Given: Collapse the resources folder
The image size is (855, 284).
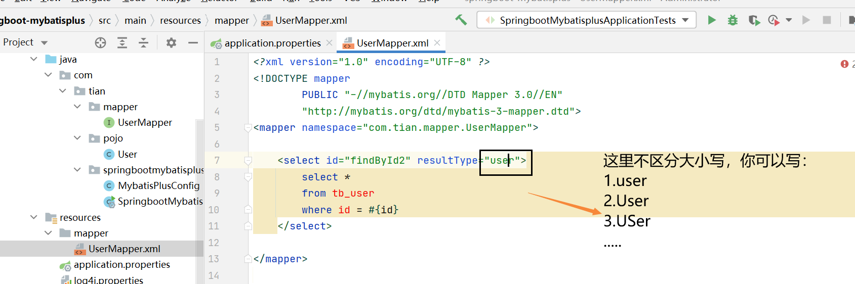Looking at the screenshot, I should [x=34, y=217].
